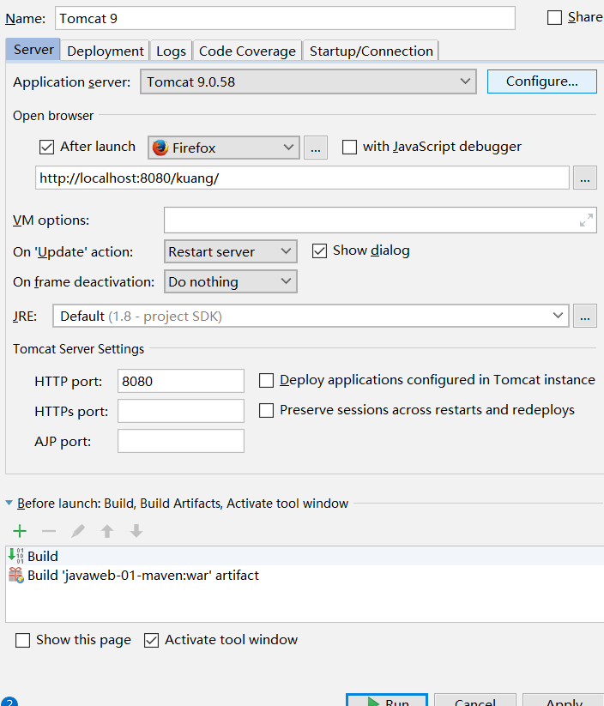Click the ellipsis button next to JRE dropdown

coord(584,316)
